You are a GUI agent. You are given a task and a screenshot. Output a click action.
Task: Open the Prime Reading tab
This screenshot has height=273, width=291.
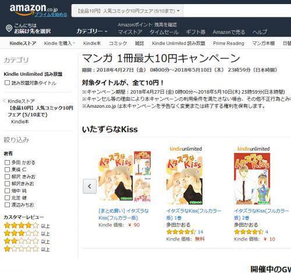coord(229,43)
